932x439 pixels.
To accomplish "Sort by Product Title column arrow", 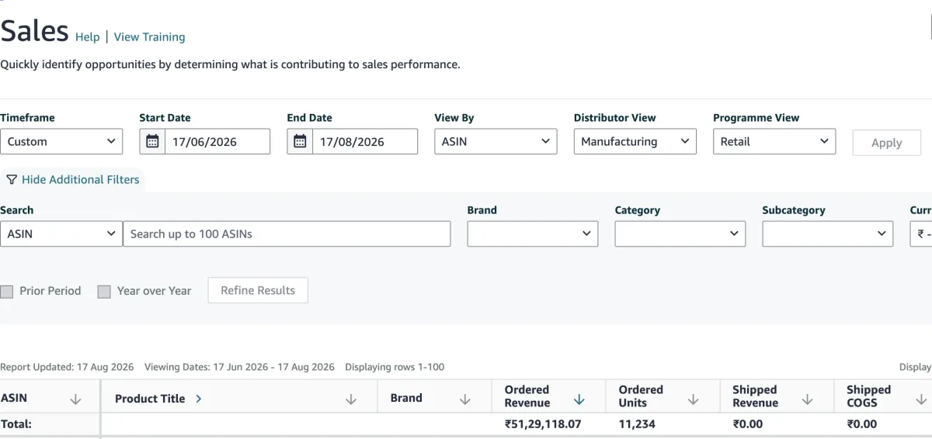I will 351,399.
